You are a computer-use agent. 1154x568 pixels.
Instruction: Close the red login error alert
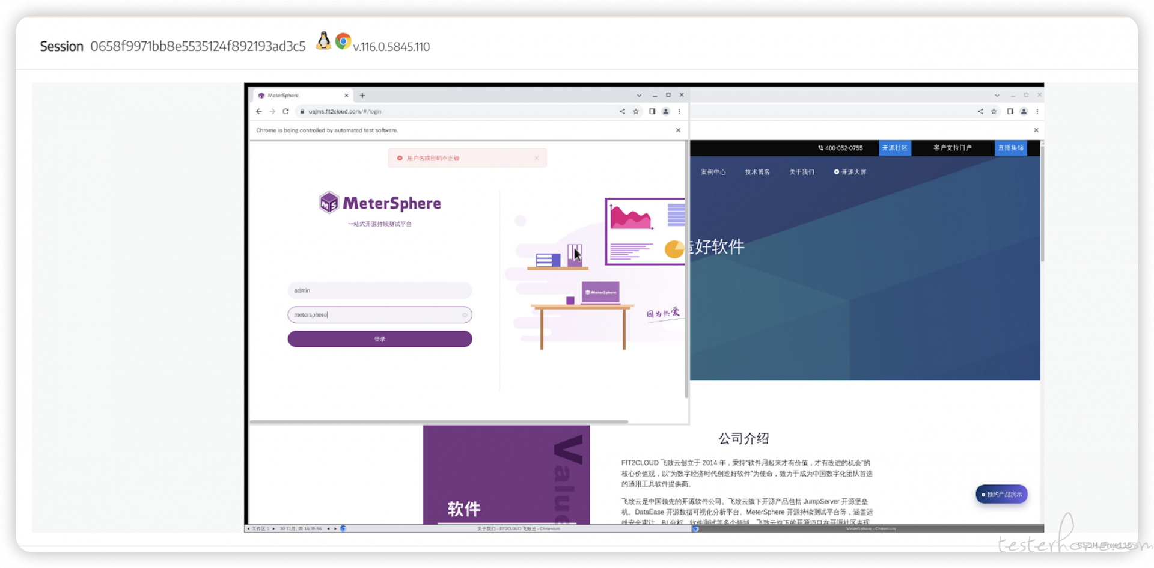(537, 158)
